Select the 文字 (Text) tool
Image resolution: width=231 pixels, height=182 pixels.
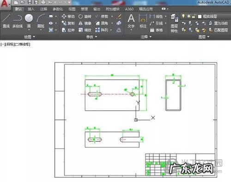click(x=131, y=22)
